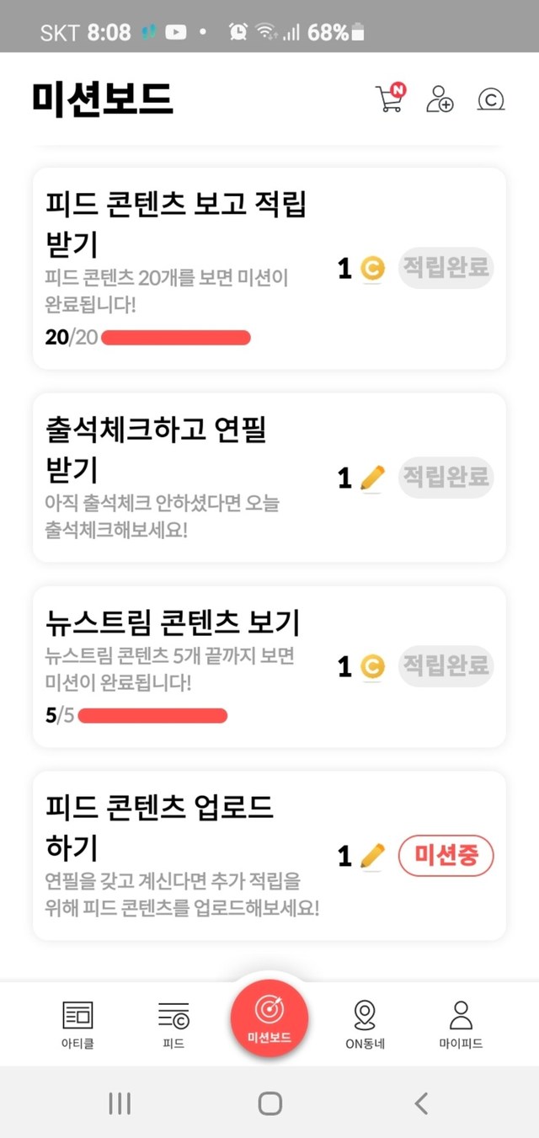
Task: Tap the pencil icon on 업로드 mission
Action: [x=371, y=856]
